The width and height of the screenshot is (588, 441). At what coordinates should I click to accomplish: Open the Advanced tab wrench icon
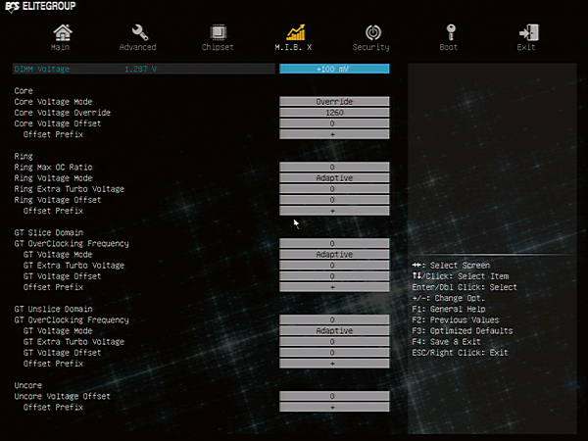(139, 32)
